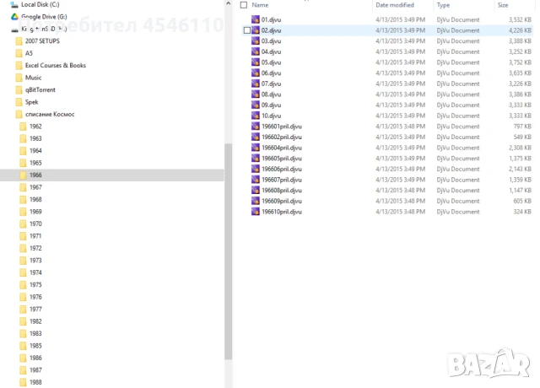Open the 1968 folder in tree

click(35, 200)
